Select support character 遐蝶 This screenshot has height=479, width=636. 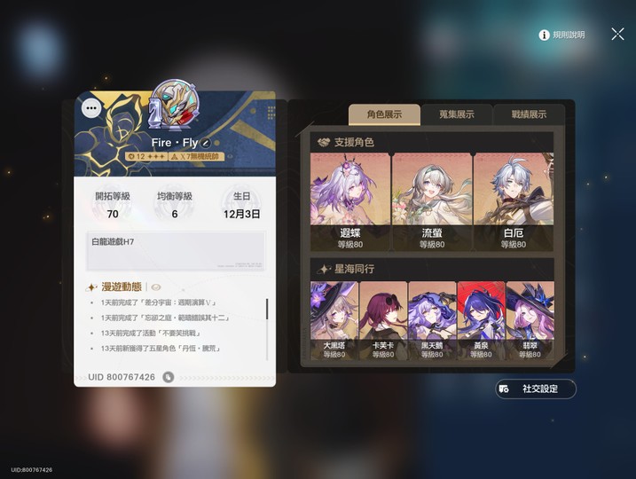coord(350,201)
